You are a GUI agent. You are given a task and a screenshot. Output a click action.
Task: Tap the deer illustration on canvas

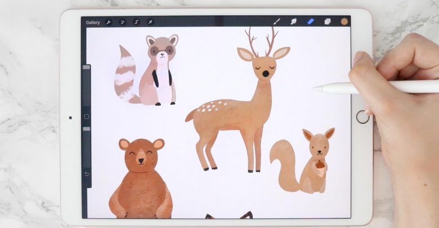238,100
